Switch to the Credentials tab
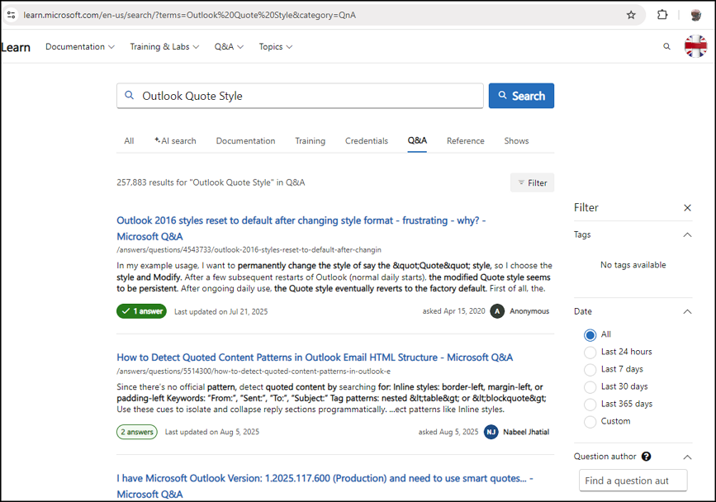 click(367, 141)
